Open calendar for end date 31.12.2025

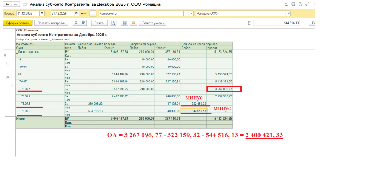(76, 14)
